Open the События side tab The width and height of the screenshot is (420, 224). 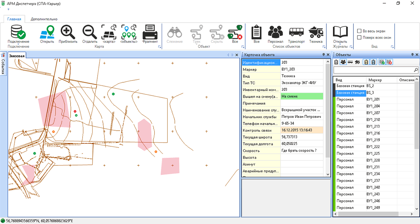(3, 64)
